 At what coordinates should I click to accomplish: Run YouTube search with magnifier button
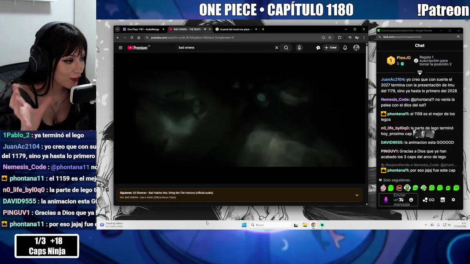pyautogui.click(x=286, y=48)
